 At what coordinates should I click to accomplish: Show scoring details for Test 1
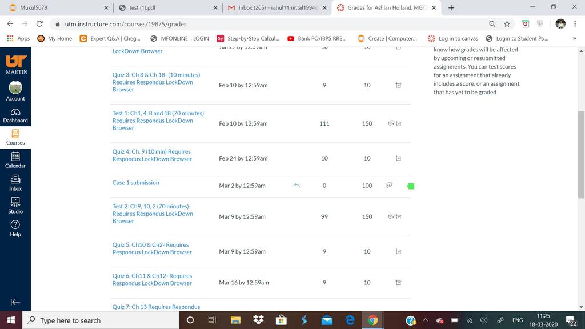(x=398, y=123)
